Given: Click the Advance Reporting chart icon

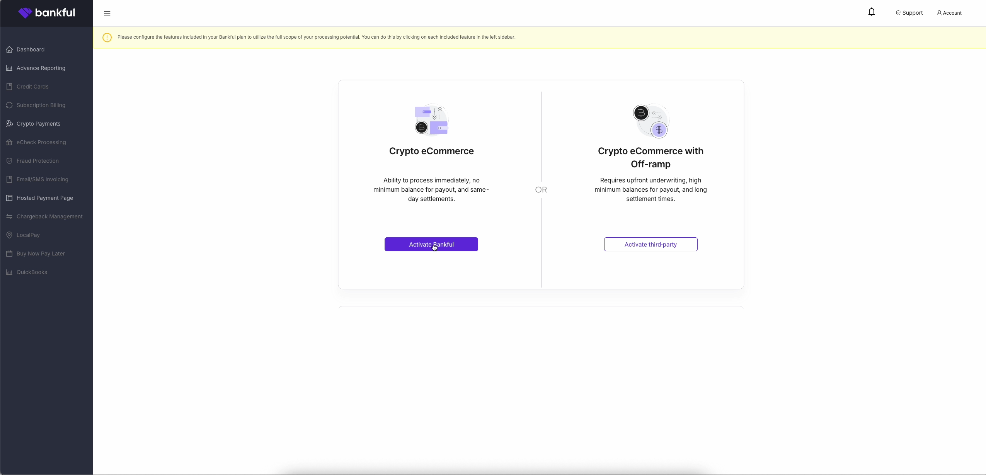Looking at the screenshot, I should (9, 68).
